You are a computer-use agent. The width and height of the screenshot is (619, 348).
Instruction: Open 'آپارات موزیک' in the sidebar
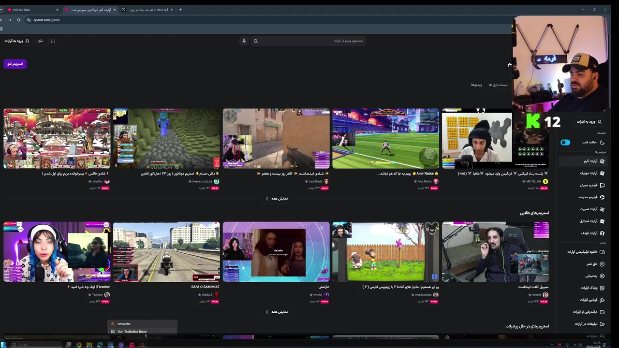(582, 173)
